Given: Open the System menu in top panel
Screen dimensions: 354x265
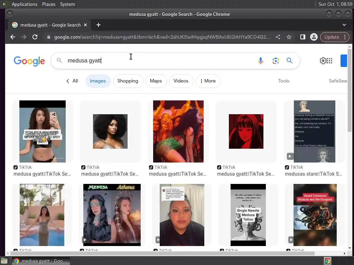Looking at the screenshot, I should 67,4.
